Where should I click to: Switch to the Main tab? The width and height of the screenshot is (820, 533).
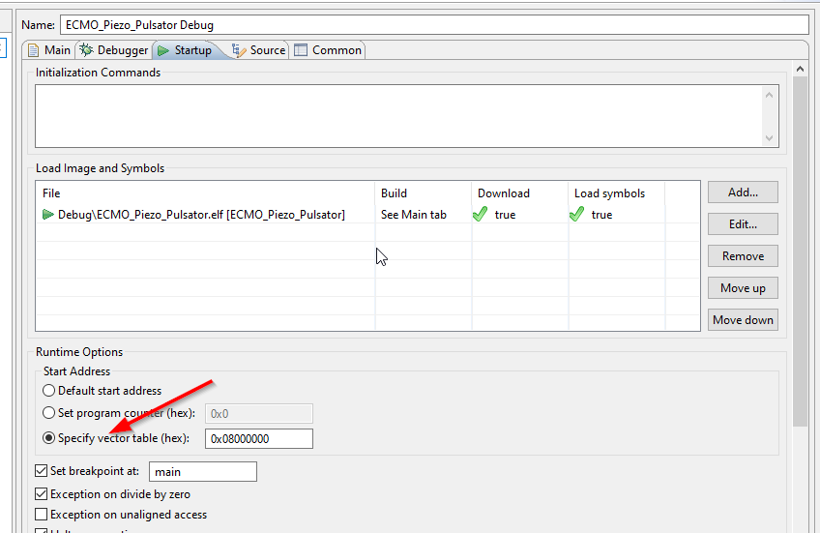pyautogui.click(x=49, y=50)
